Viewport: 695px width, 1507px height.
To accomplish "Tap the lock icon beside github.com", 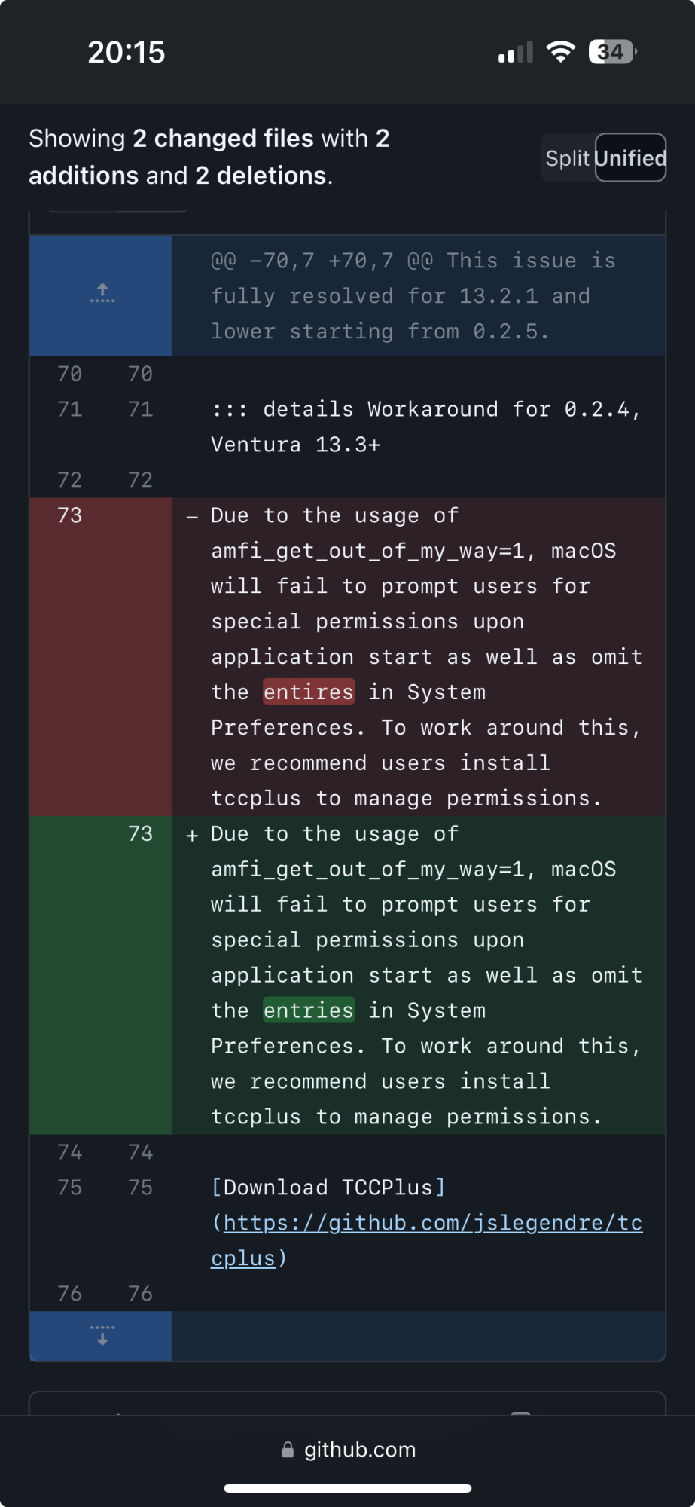I will coord(288,1450).
